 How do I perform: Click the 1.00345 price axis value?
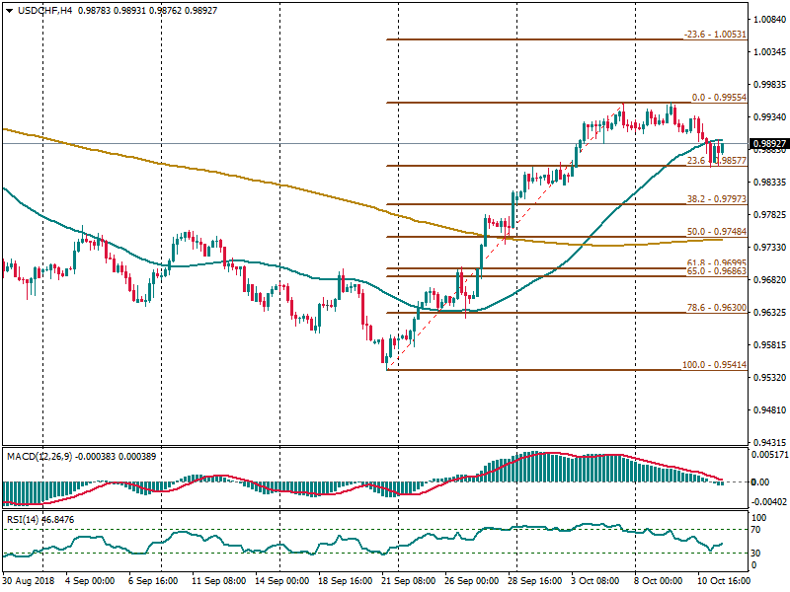770,52
